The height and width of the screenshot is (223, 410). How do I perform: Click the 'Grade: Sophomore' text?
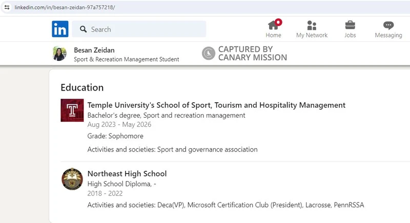(x=115, y=136)
